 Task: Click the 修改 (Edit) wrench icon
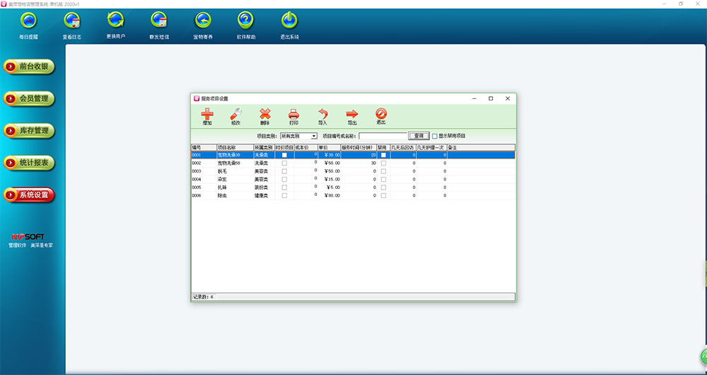click(x=236, y=115)
